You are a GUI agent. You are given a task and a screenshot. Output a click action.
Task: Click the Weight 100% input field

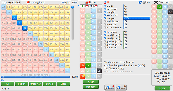[75, 2]
